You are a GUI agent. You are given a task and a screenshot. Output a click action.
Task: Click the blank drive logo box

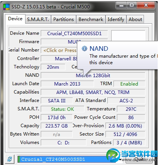click(128, 36)
